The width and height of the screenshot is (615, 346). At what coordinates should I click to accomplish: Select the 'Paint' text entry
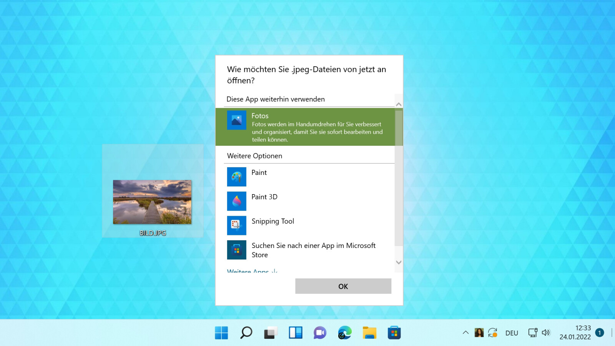259,173
